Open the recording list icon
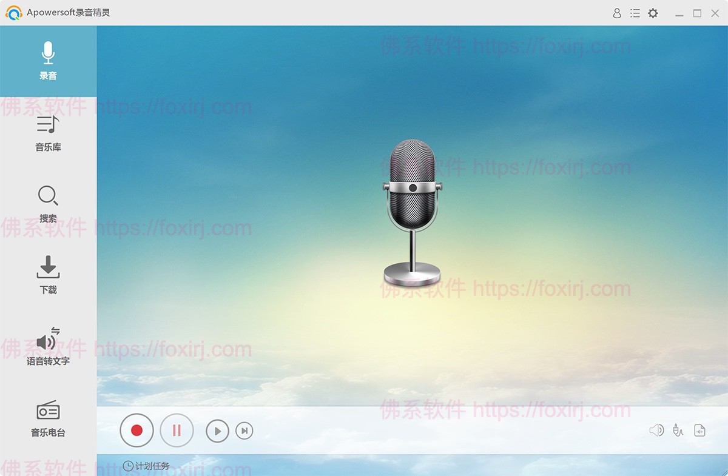 point(635,13)
